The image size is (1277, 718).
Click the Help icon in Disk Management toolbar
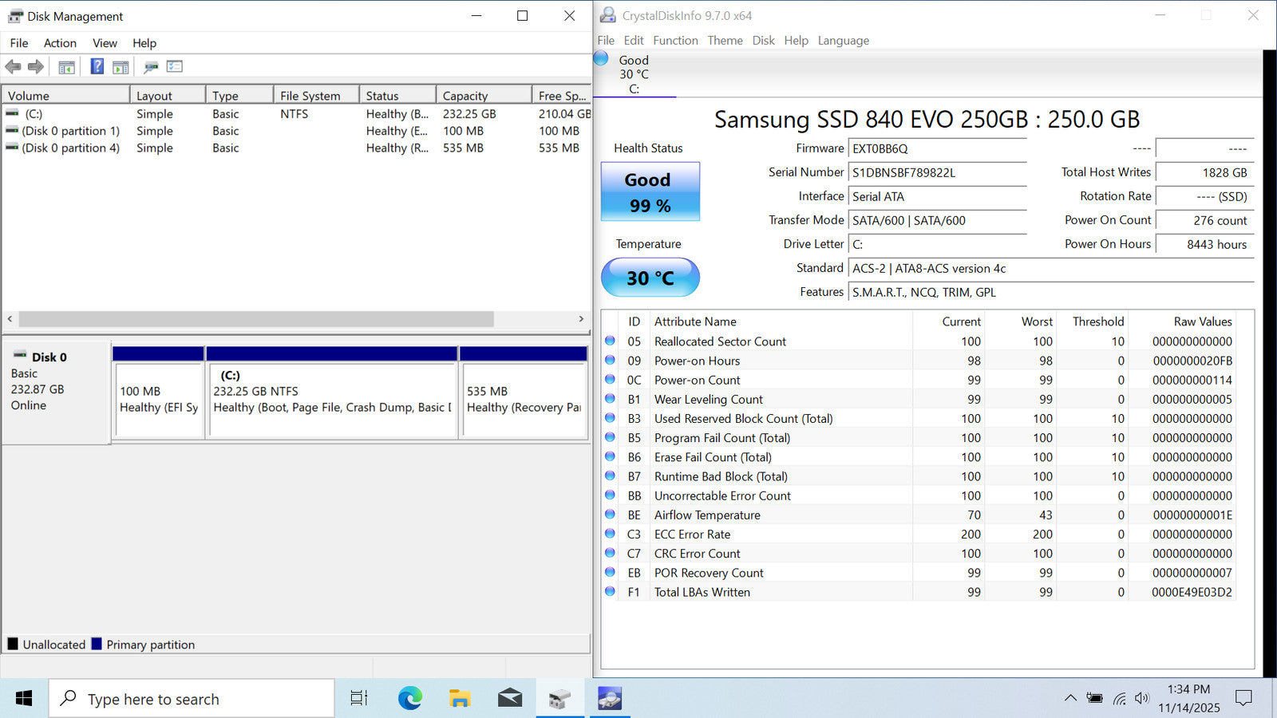pyautogui.click(x=97, y=67)
